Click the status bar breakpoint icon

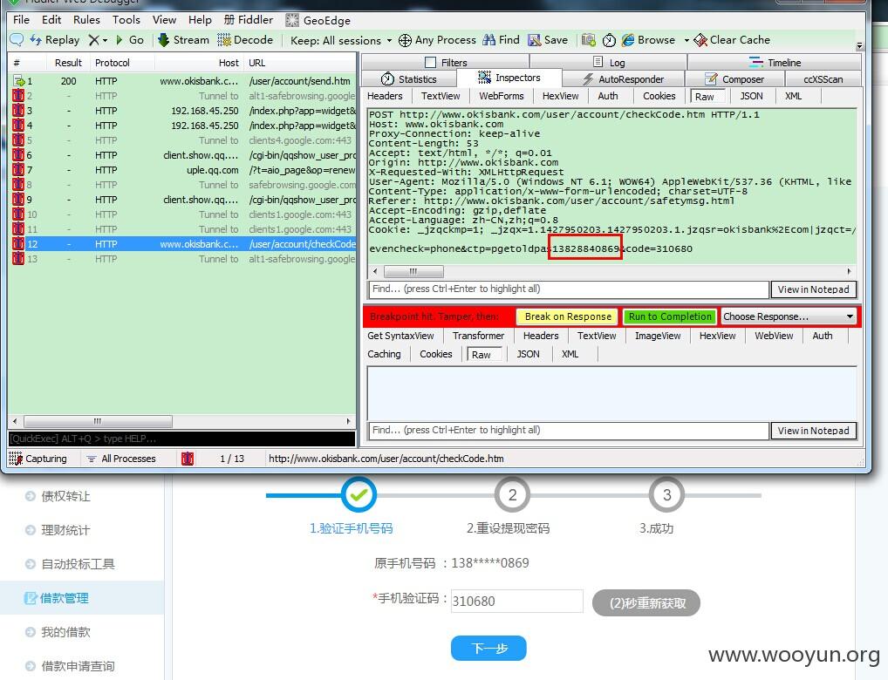pyautogui.click(x=188, y=459)
